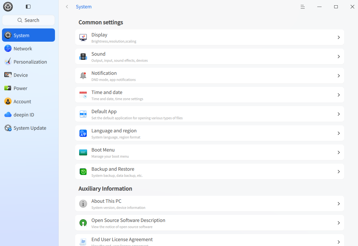This screenshot has height=246, width=358.
Task: Open Backup and Restore title
Action: pos(113,169)
